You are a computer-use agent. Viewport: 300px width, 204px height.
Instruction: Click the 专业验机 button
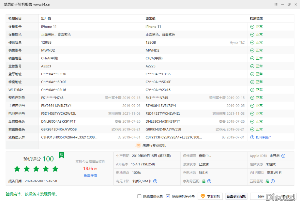(210, 196)
